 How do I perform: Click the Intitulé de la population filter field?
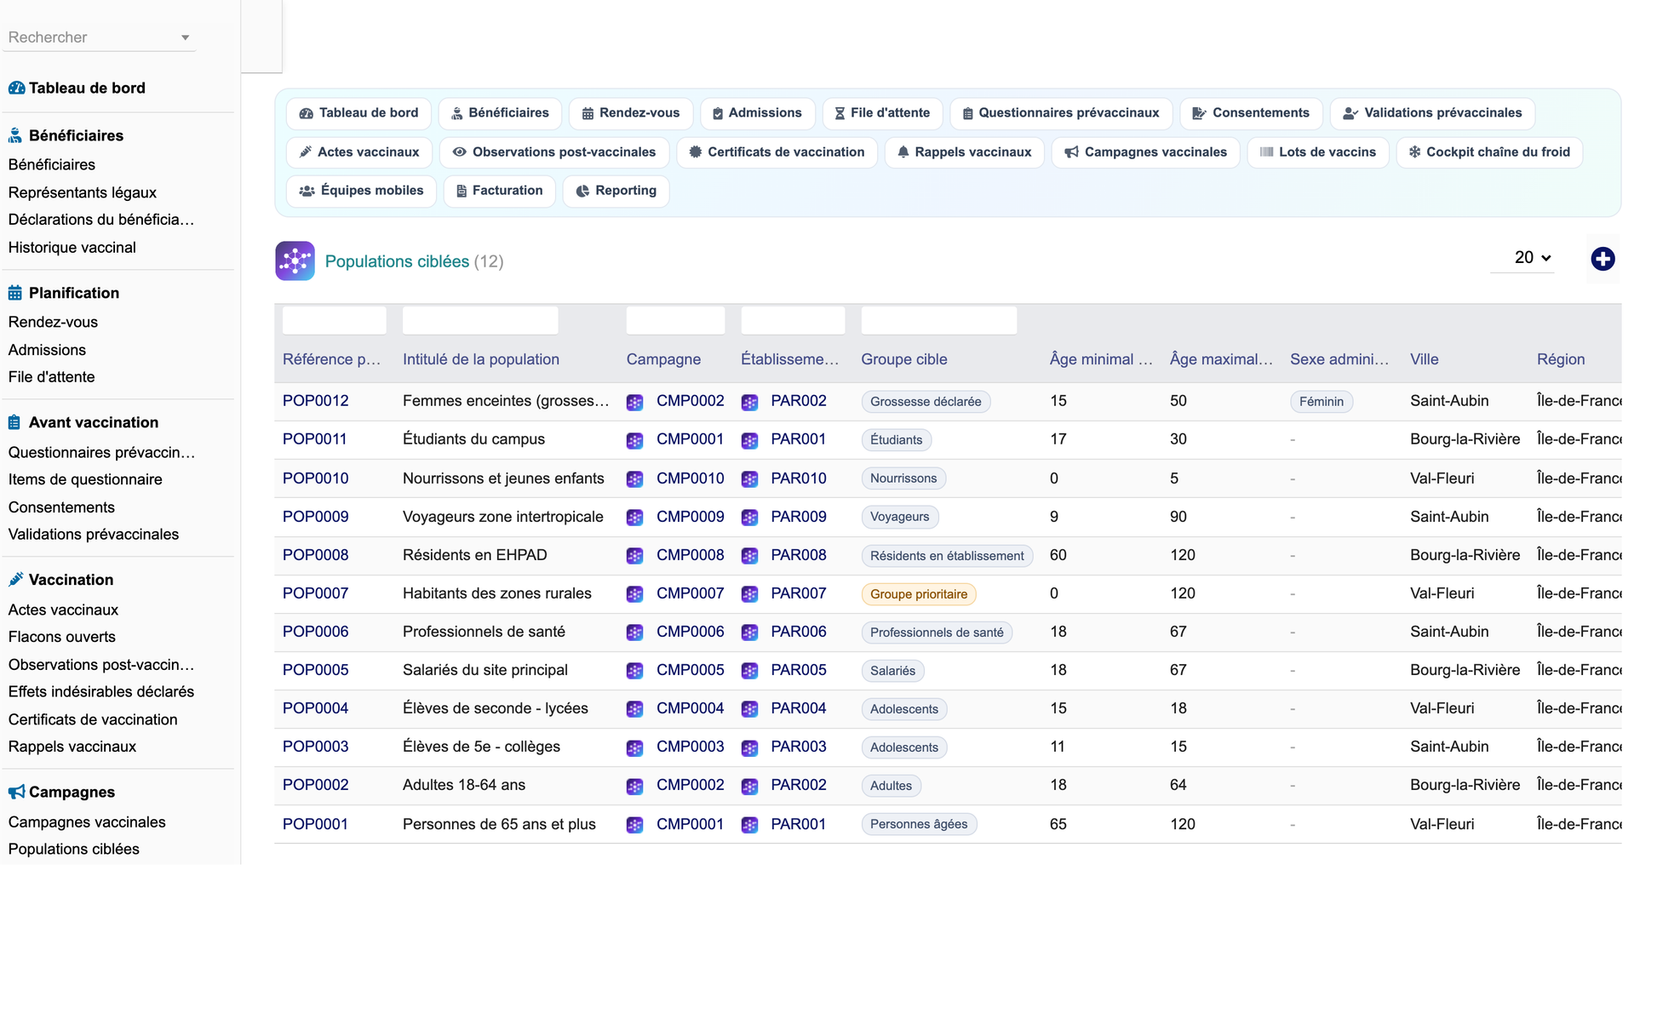tap(480, 321)
